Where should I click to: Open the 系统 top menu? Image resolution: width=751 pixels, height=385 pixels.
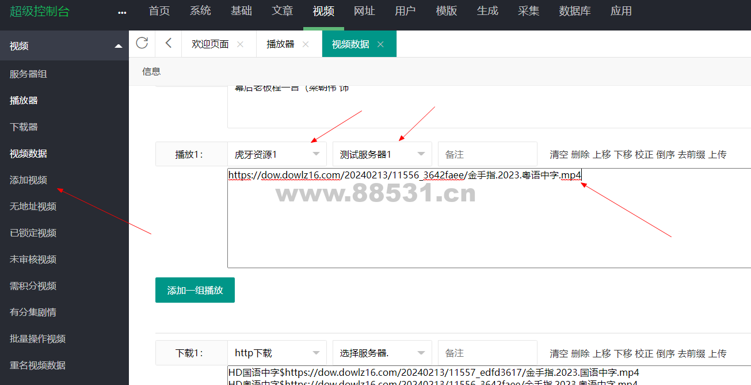click(x=200, y=11)
